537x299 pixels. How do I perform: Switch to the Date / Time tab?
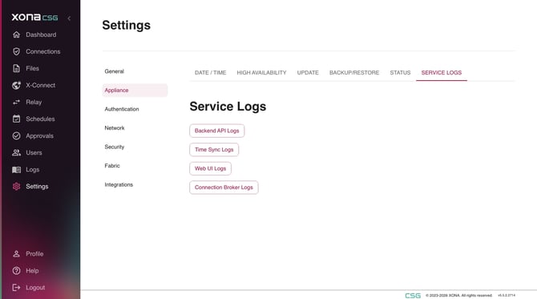(210, 73)
